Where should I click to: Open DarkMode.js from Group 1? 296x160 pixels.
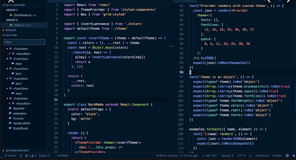(23, 15)
